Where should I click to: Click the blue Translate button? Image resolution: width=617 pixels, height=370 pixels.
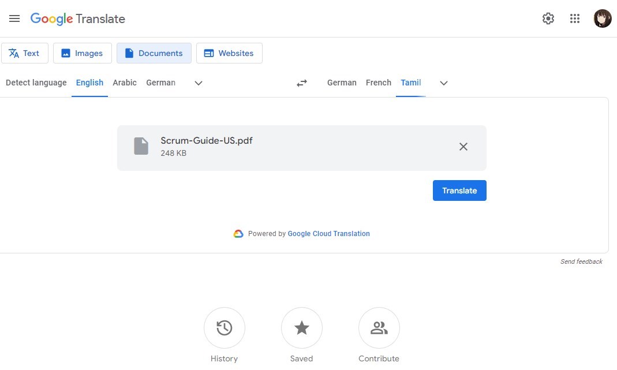[459, 190]
